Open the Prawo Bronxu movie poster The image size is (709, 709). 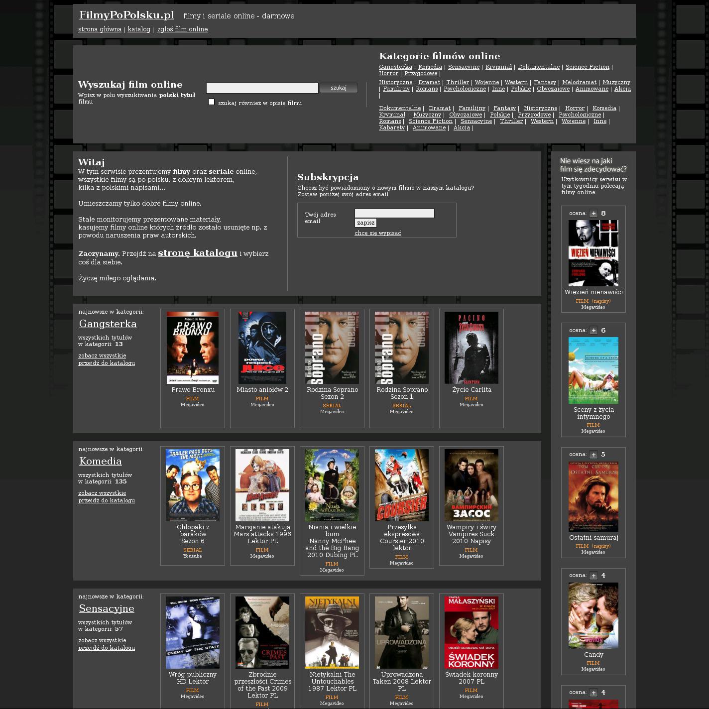coord(193,348)
